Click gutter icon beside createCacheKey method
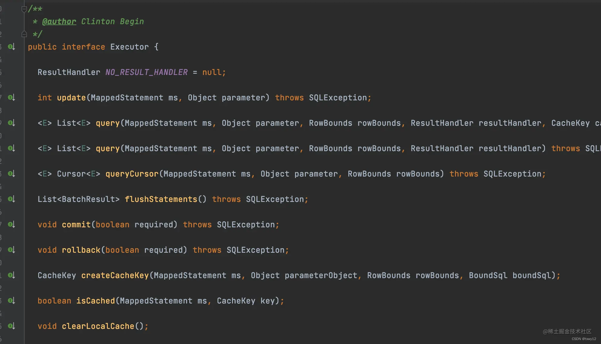 click(12, 275)
